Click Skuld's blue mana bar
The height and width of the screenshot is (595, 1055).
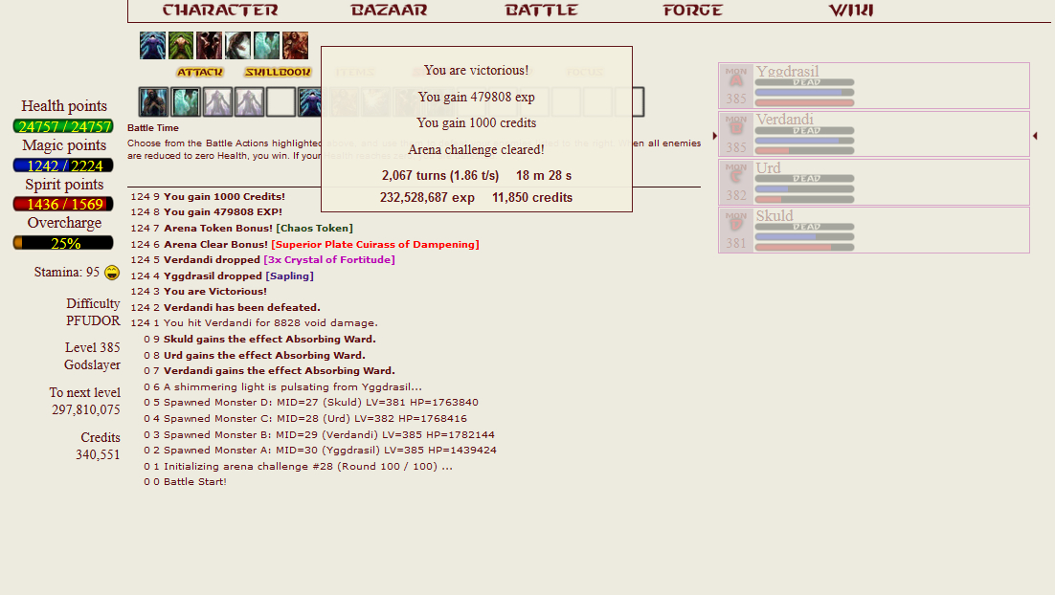pos(805,236)
